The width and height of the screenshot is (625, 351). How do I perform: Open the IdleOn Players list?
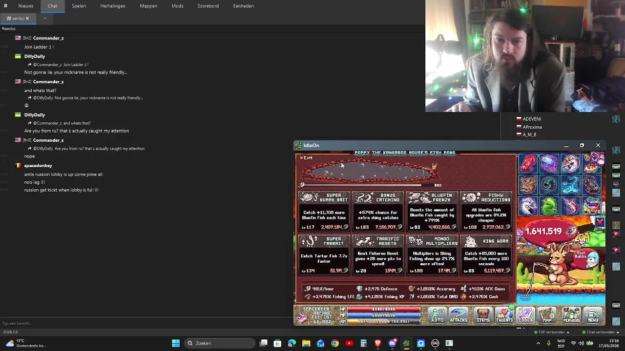point(571,315)
